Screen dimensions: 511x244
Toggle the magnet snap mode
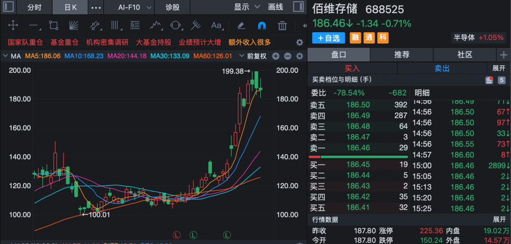pos(262,26)
